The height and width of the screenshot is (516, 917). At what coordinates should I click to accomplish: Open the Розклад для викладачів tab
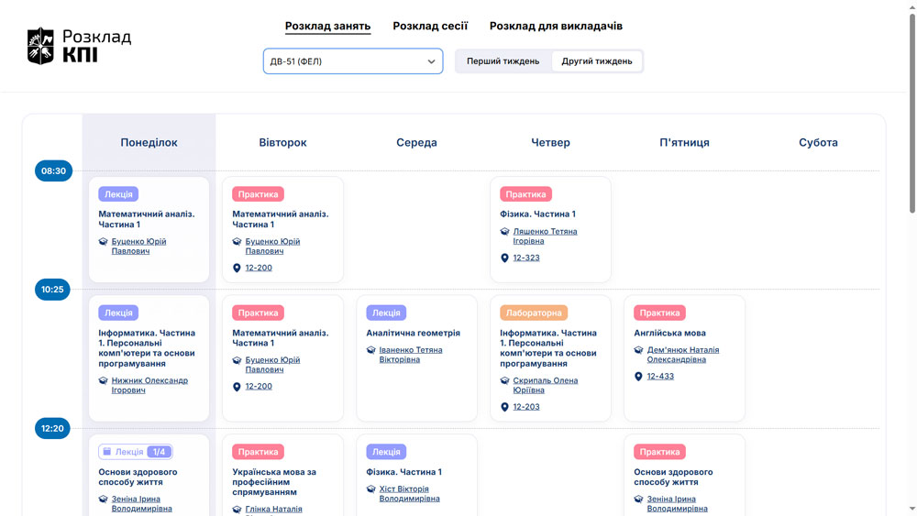(x=556, y=26)
